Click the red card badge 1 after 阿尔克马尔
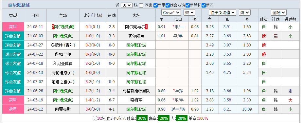The image size is (301, 123). 146,27
